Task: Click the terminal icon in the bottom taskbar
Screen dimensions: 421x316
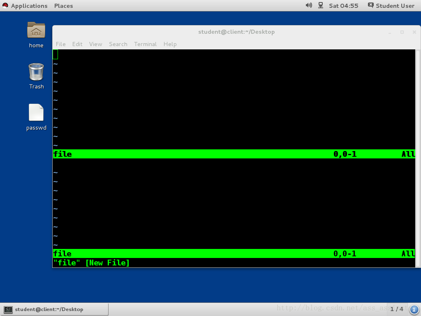Action: pos(8,309)
